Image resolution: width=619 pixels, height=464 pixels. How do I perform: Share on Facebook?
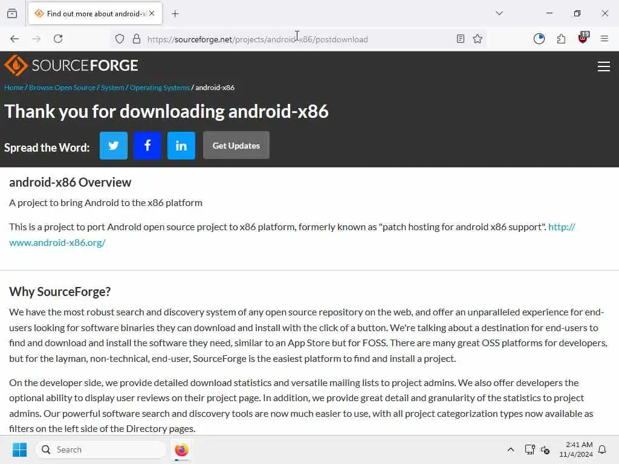(147, 146)
